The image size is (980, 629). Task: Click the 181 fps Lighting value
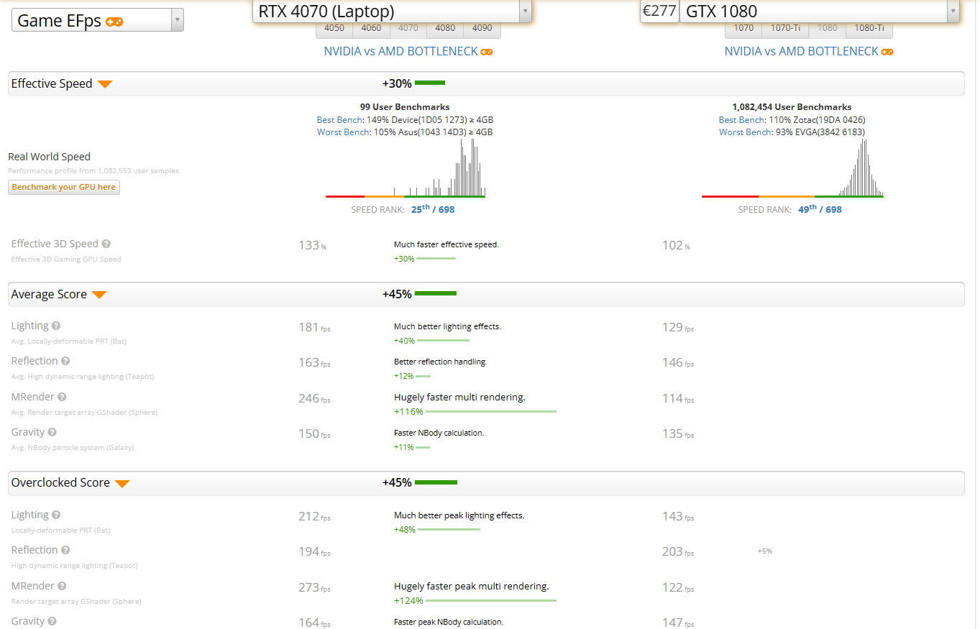click(x=314, y=327)
